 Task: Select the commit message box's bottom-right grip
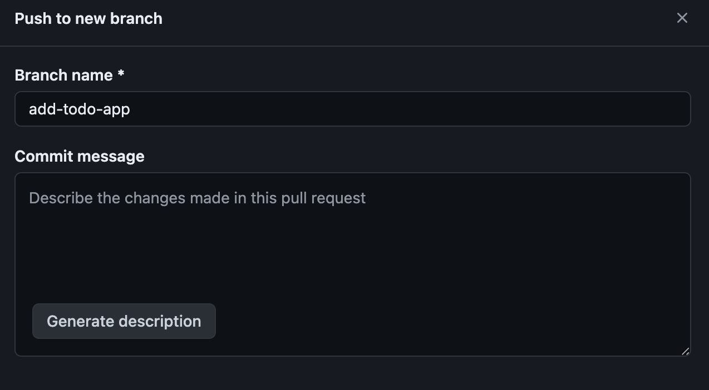685,351
